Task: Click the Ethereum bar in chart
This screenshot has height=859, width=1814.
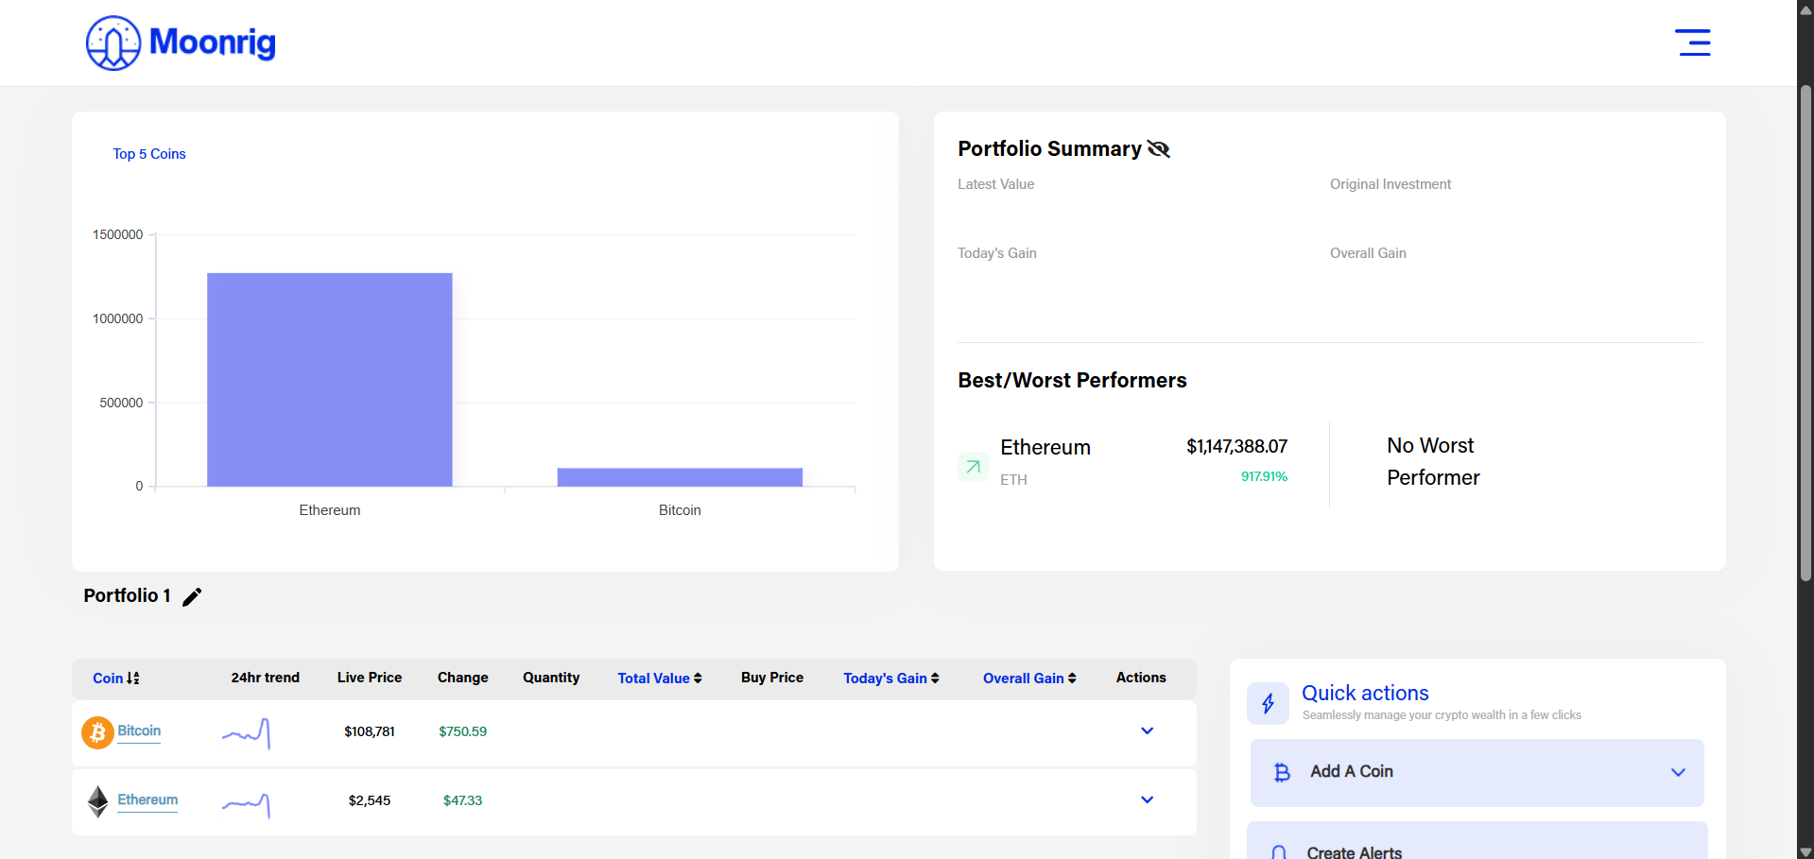Action: pos(330,380)
